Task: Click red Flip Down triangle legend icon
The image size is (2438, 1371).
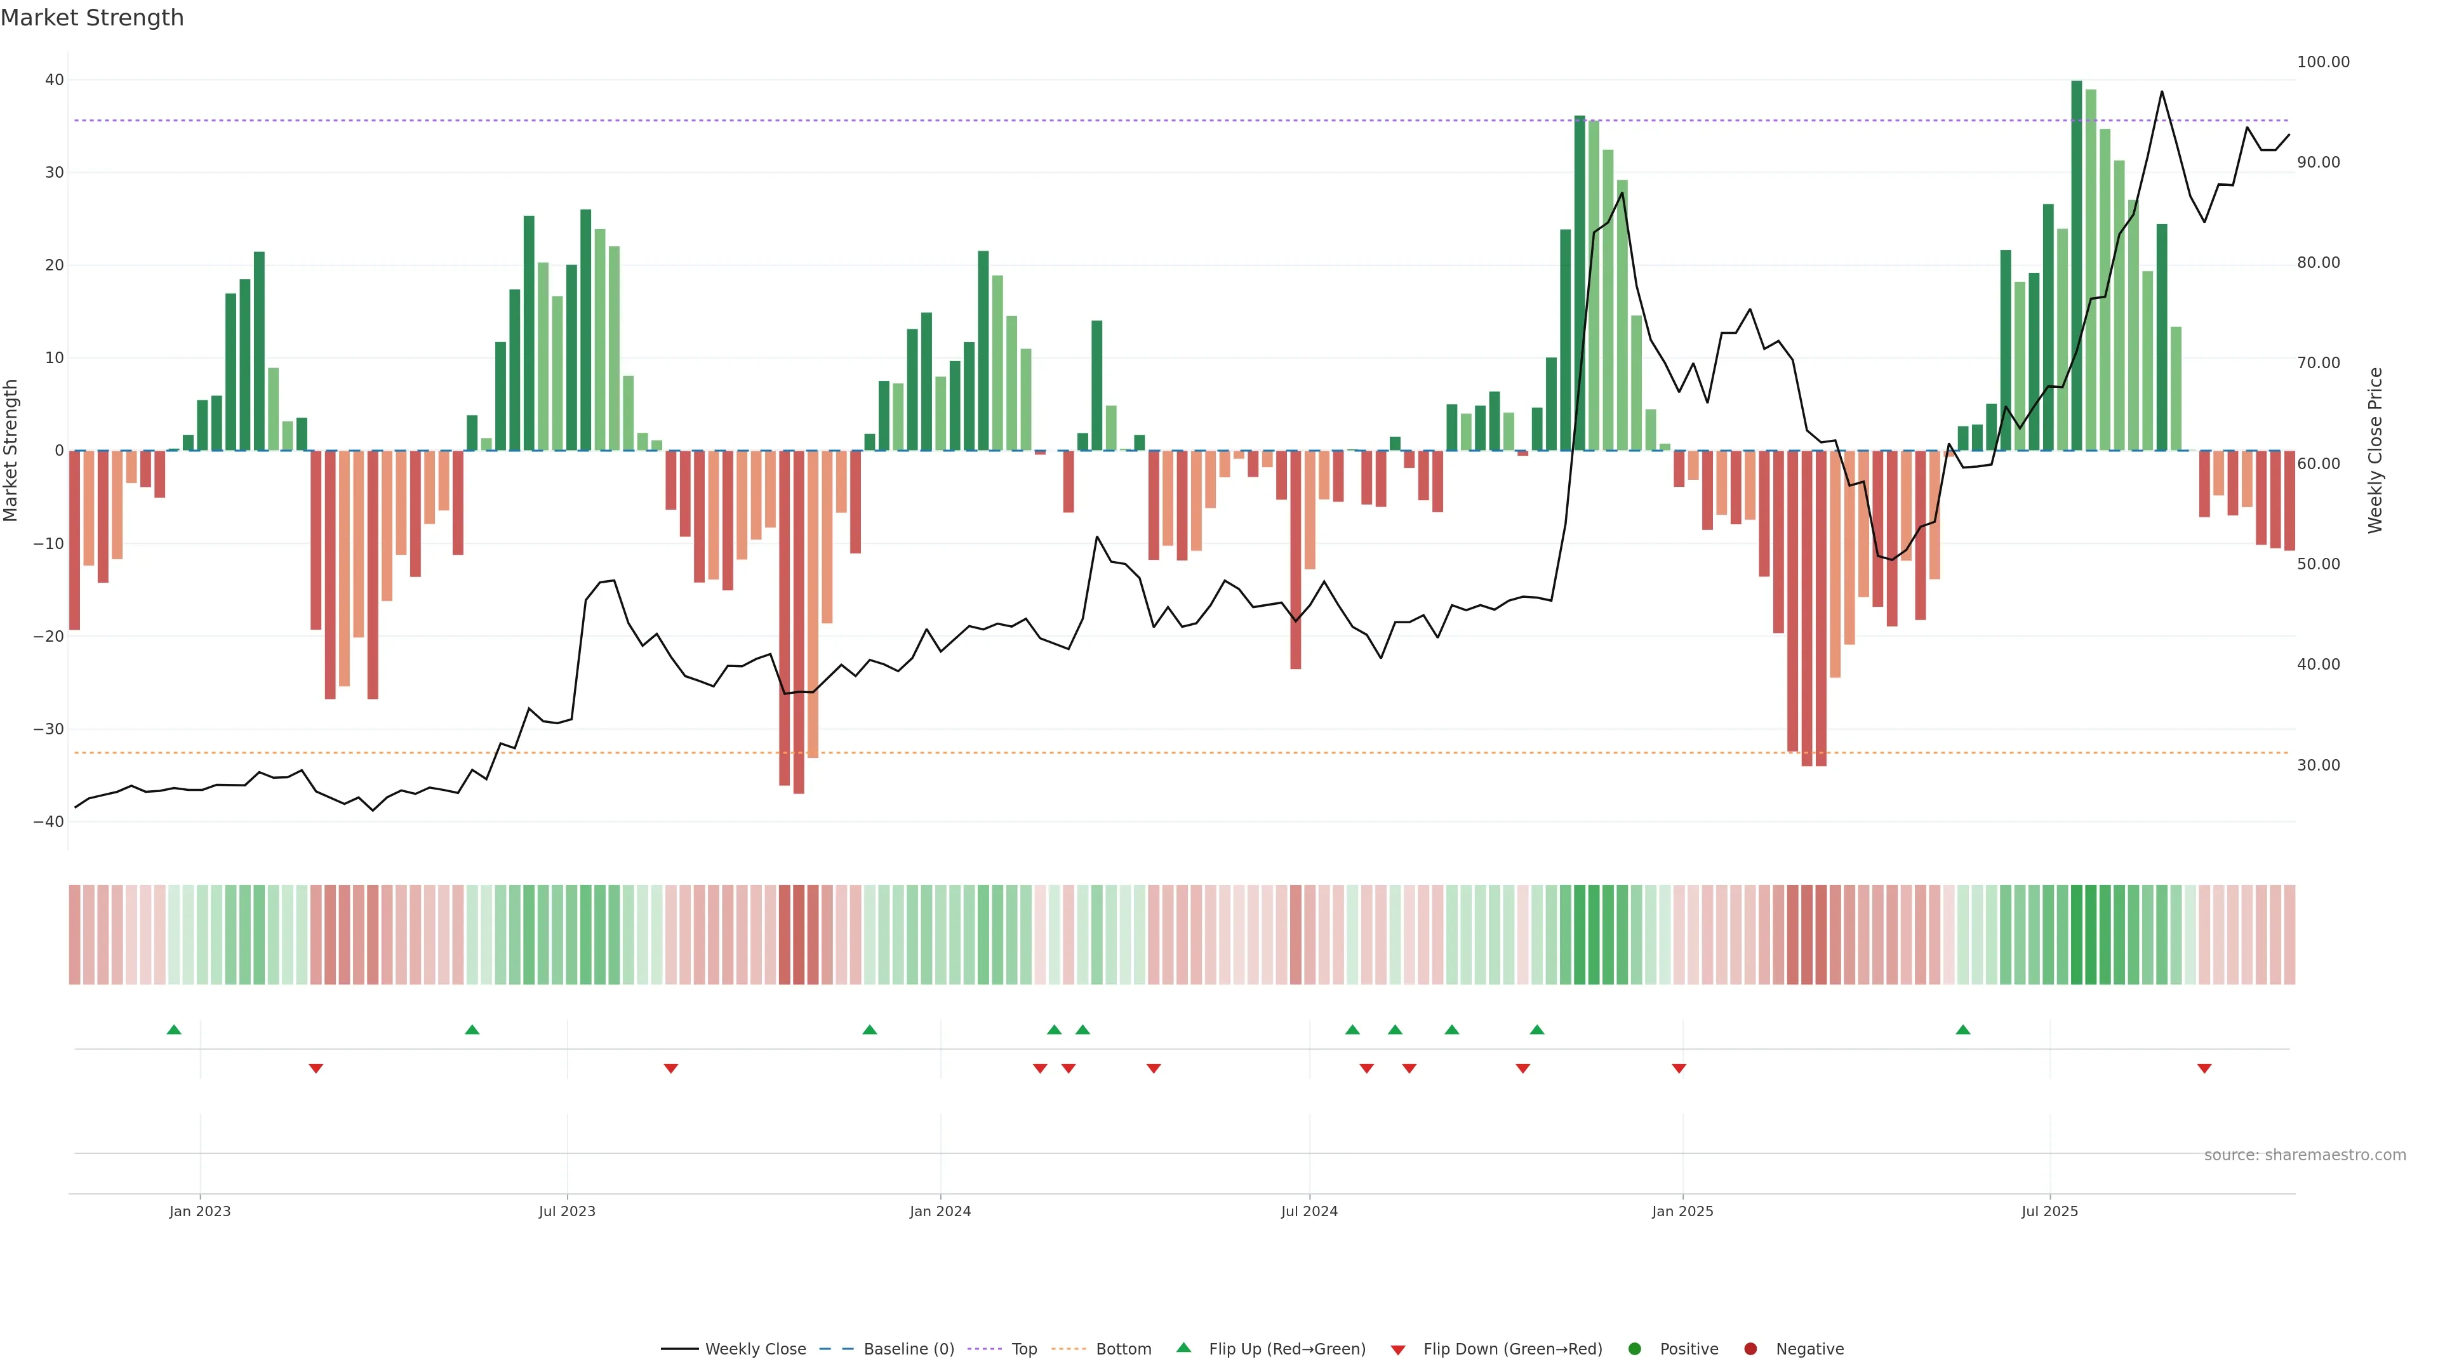Action: point(1398,1349)
